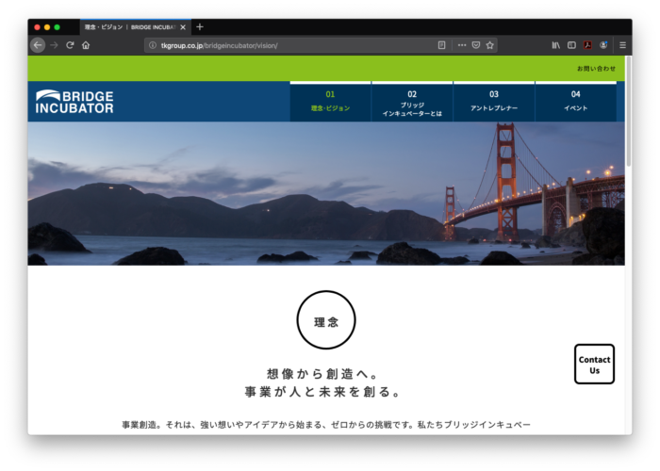Screen dimensions: 660x471
Task: Go to the Firefox home page icon
Action: coord(86,45)
